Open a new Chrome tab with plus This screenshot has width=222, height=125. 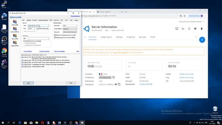click(x=126, y=12)
